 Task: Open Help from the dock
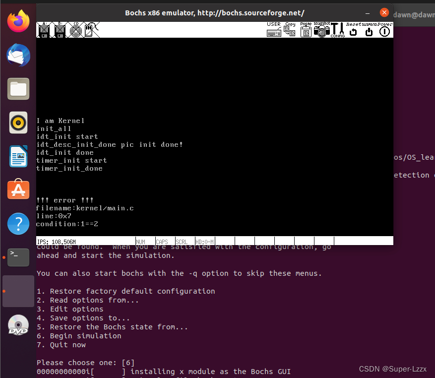click(18, 224)
